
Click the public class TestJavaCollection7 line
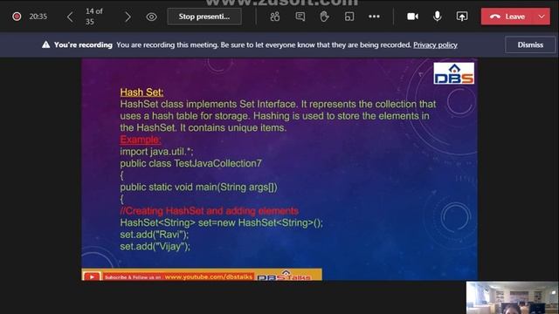[x=190, y=163]
